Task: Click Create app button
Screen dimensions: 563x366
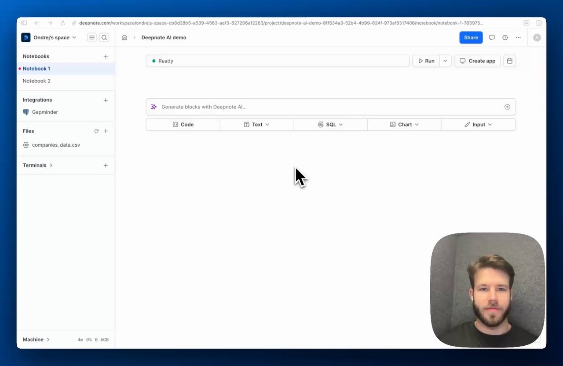Action: coord(477,61)
